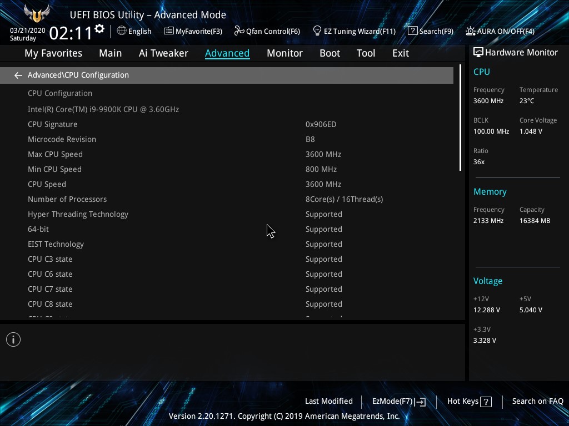Screen dimensions: 569x426
Task: Open the Ai Tweaker tab
Action: (x=163, y=53)
